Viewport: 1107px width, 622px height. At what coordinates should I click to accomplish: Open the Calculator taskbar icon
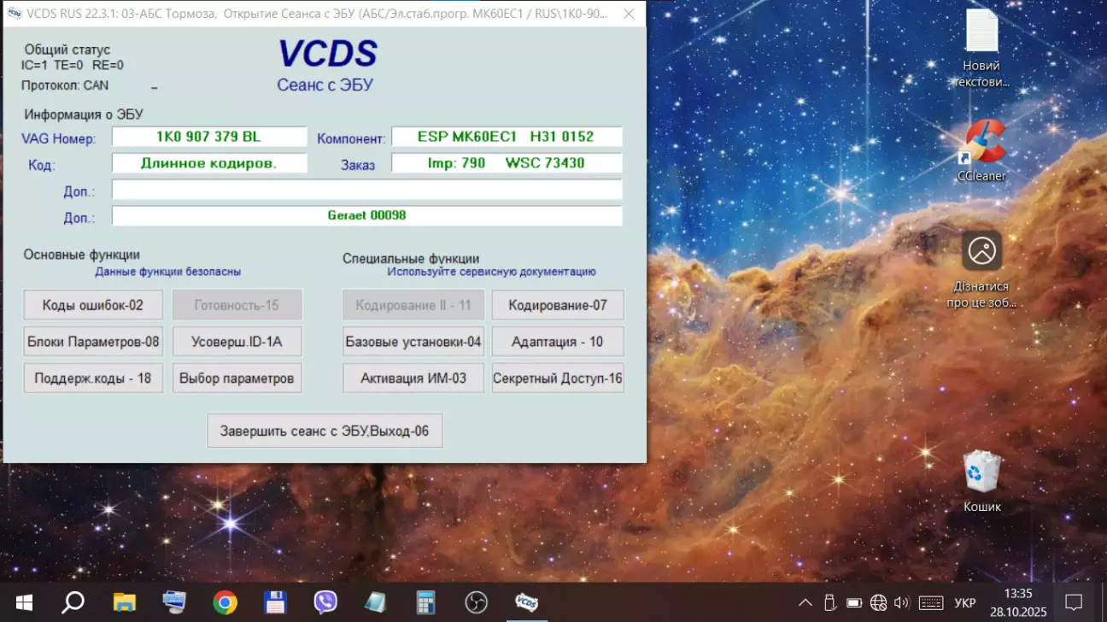[x=425, y=602]
